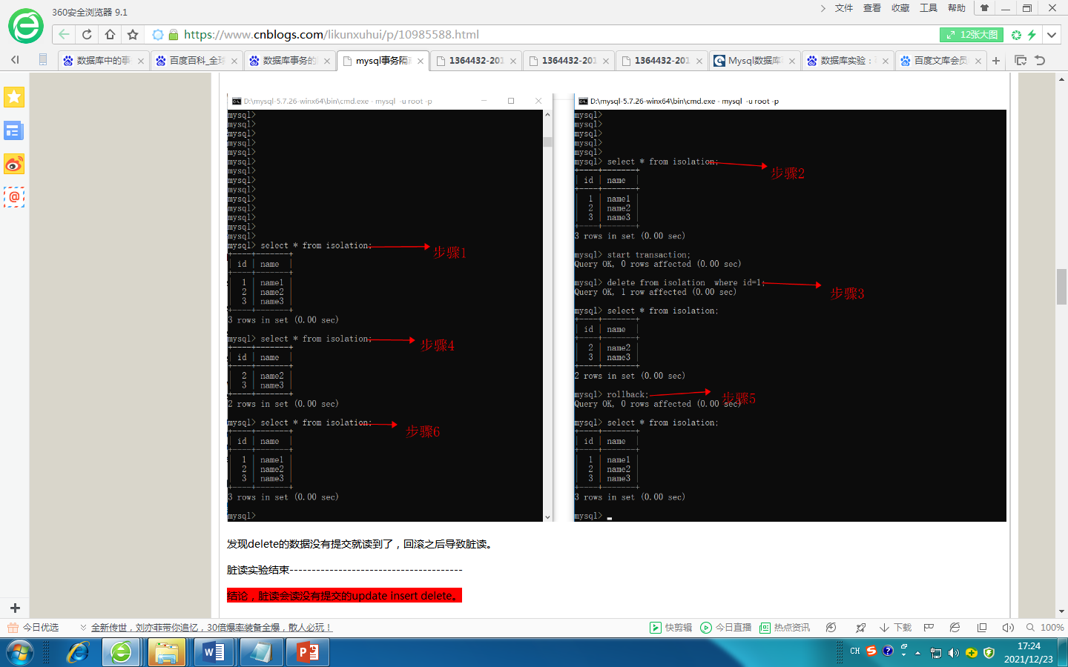Click the rocket accelerator icon in status bar
The height and width of the screenshot is (667, 1068).
pos(860,628)
